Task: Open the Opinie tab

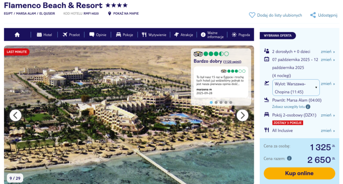Action: (98, 35)
